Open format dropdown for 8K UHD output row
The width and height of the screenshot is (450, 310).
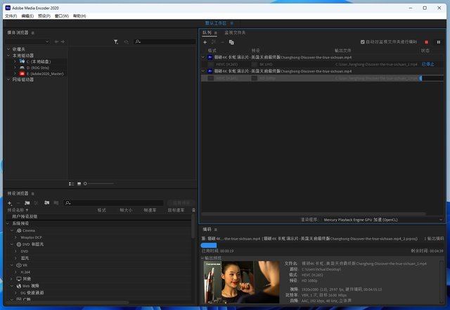[x=211, y=64]
